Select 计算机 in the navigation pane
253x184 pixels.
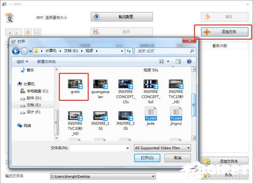(26, 84)
